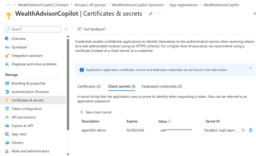The width and height of the screenshot is (256, 156).
Task: Click the API permissions icon
Action: coord(7,117)
